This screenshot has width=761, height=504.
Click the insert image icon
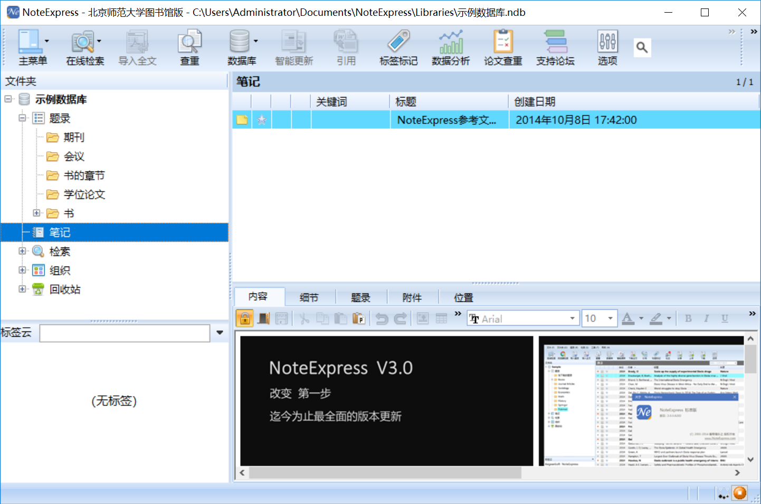click(423, 318)
